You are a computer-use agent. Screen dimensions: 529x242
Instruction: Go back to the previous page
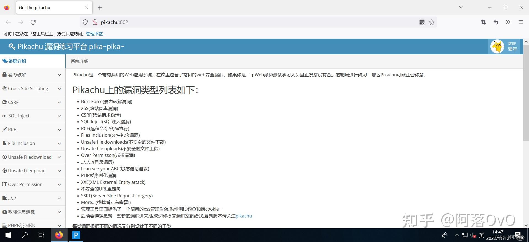click(x=8, y=22)
